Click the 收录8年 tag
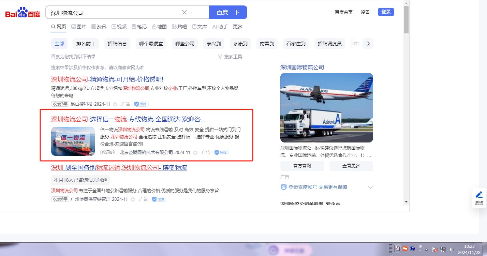 point(109,152)
